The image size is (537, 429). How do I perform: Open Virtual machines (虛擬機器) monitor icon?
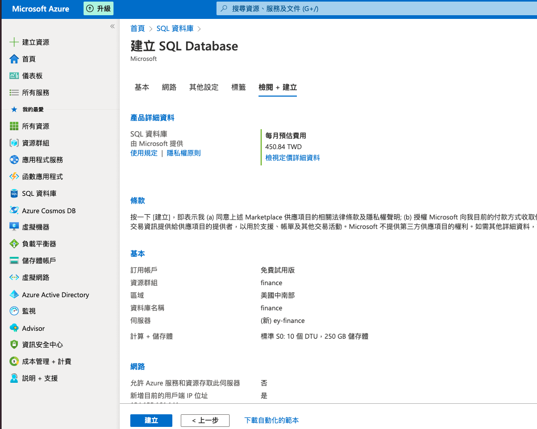(x=14, y=227)
